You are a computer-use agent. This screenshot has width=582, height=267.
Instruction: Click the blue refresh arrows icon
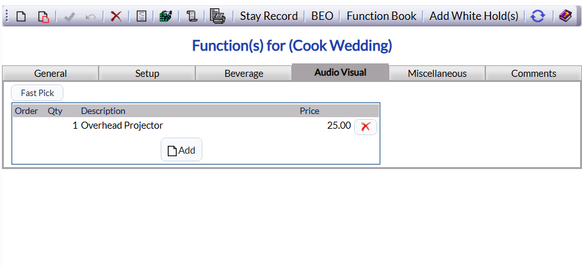(x=538, y=17)
